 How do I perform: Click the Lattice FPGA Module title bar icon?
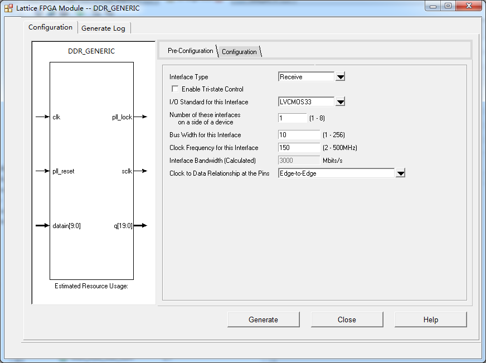point(8,8)
